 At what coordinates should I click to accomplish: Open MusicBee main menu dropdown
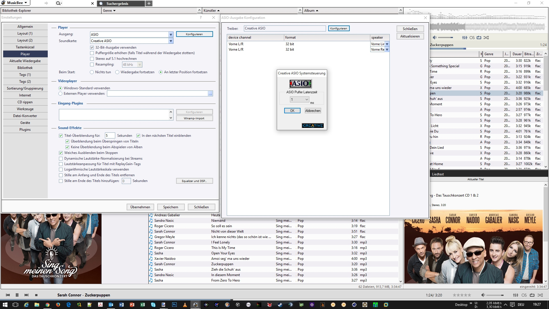point(15,3)
